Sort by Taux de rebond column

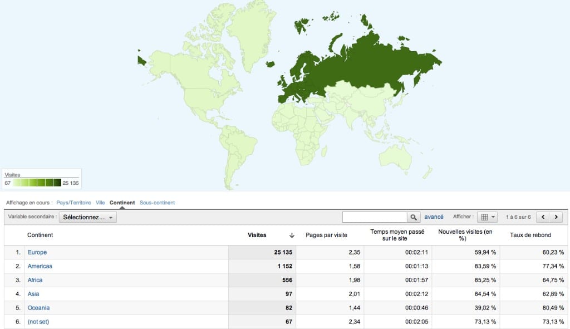tap(530, 235)
